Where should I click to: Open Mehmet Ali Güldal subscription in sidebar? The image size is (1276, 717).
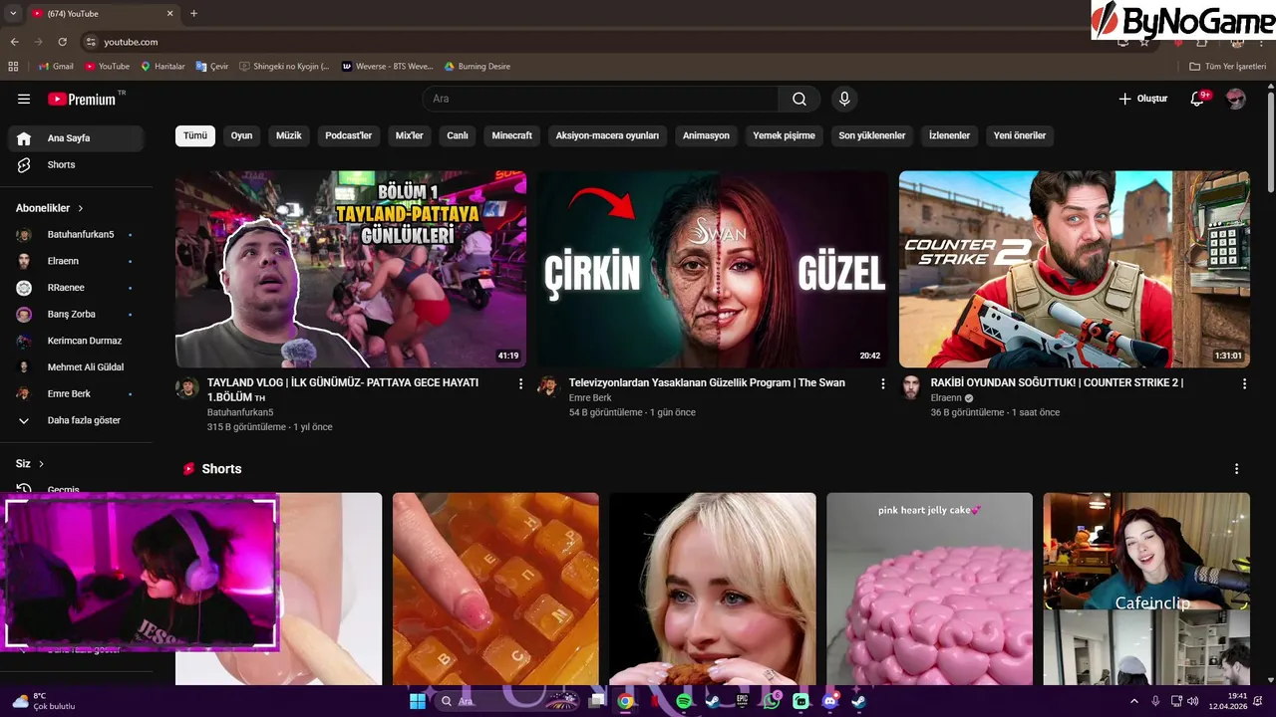click(76, 367)
